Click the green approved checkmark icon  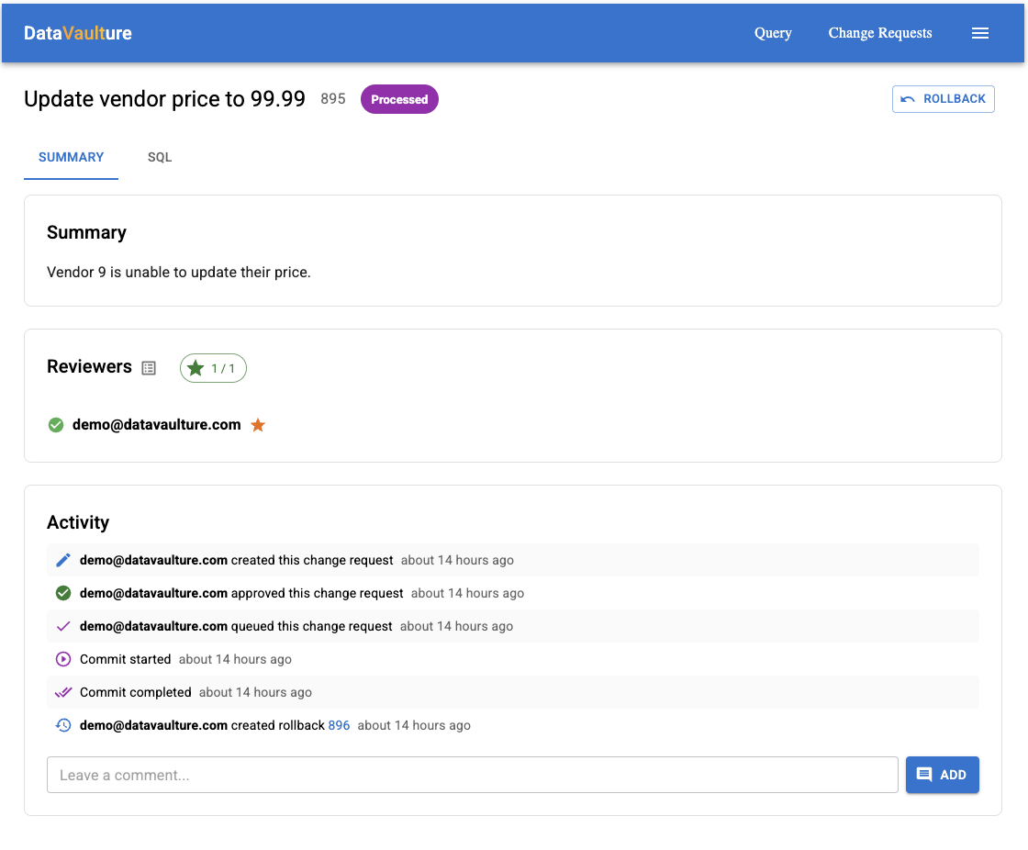62,593
